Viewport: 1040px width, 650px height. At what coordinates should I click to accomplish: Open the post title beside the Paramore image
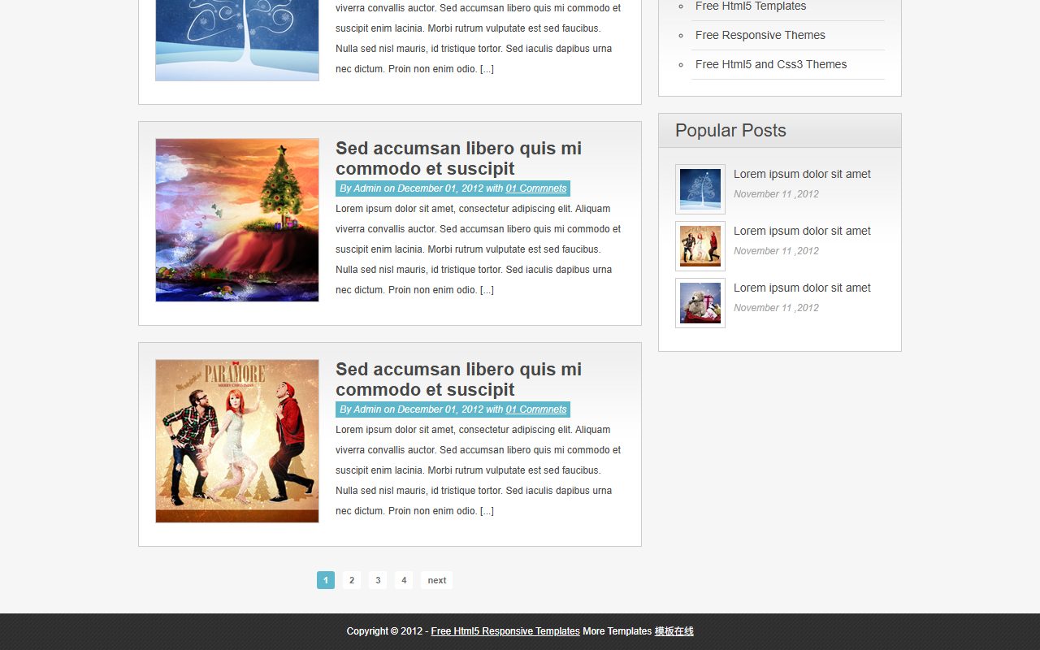[x=458, y=379]
